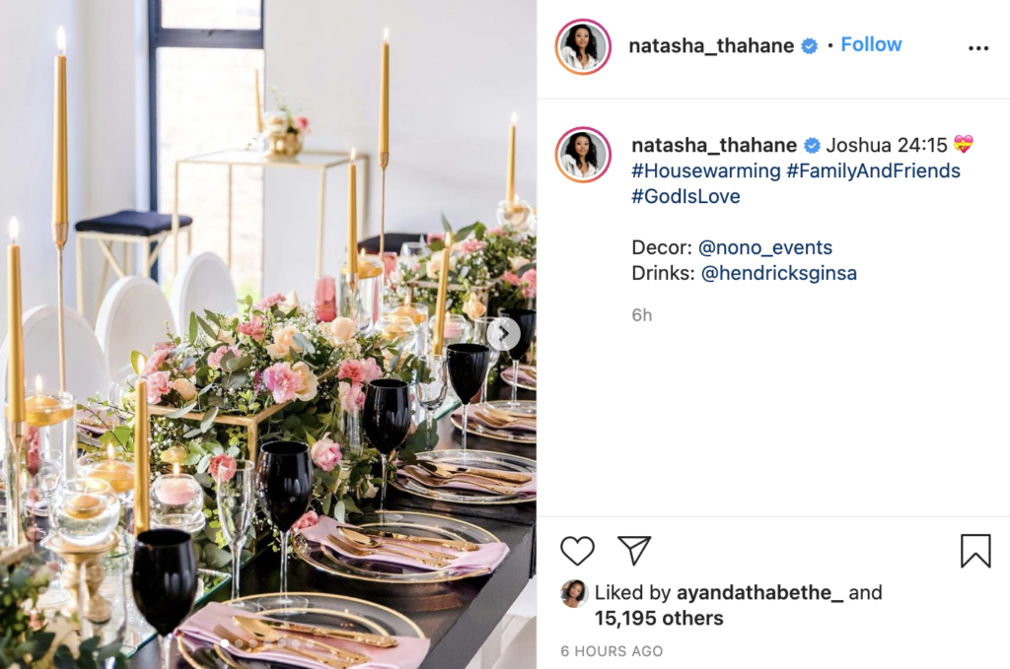View the 15,195 others who liked
This screenshot has height=669, width=1010.
pyautogui.click(x=659, y=618)
